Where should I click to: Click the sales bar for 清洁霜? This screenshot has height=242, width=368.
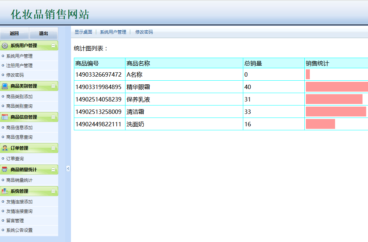[x=336, y=112]
